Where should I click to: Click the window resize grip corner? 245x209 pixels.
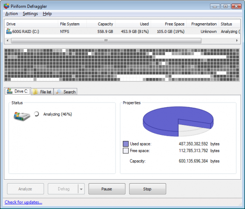pos(240,204)
